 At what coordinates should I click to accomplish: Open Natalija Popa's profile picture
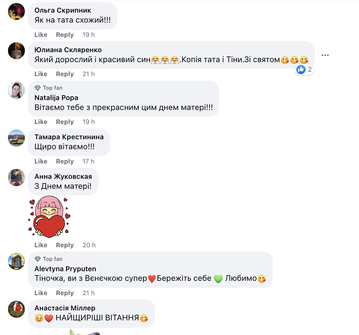(16, 90)
